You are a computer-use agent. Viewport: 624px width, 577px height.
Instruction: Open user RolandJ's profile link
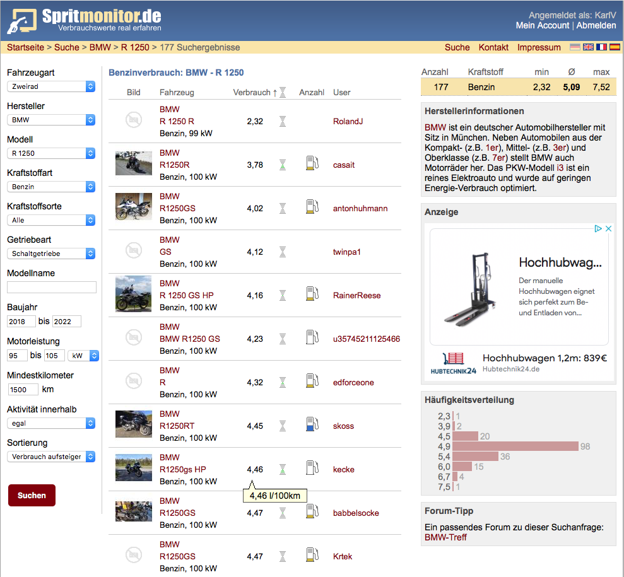348,121
